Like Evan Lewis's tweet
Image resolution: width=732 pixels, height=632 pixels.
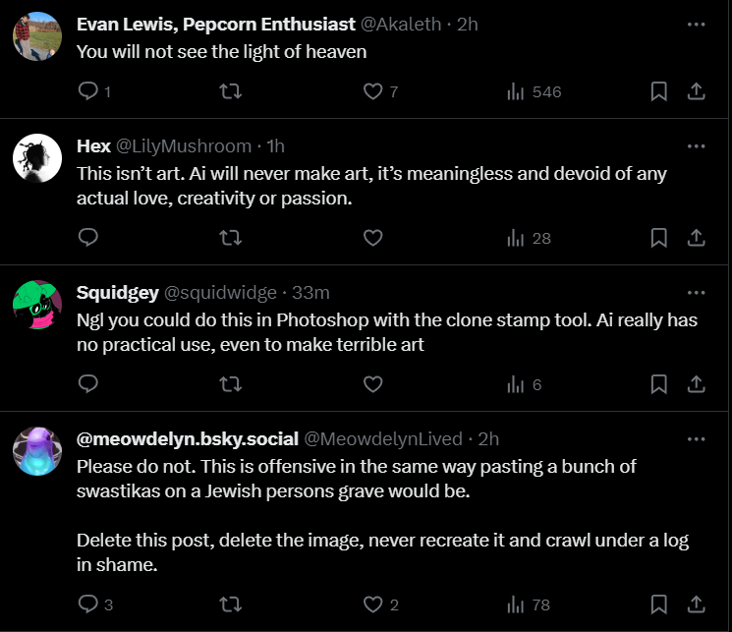tap(372, 91)
